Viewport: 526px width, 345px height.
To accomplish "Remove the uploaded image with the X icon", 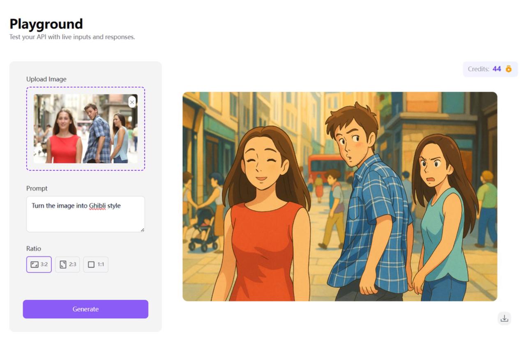I will pos(132,102).
